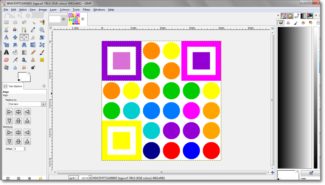Swap foreground and background colours in toolbox
The height and width of the screenshot is (185, 325).
29,73
